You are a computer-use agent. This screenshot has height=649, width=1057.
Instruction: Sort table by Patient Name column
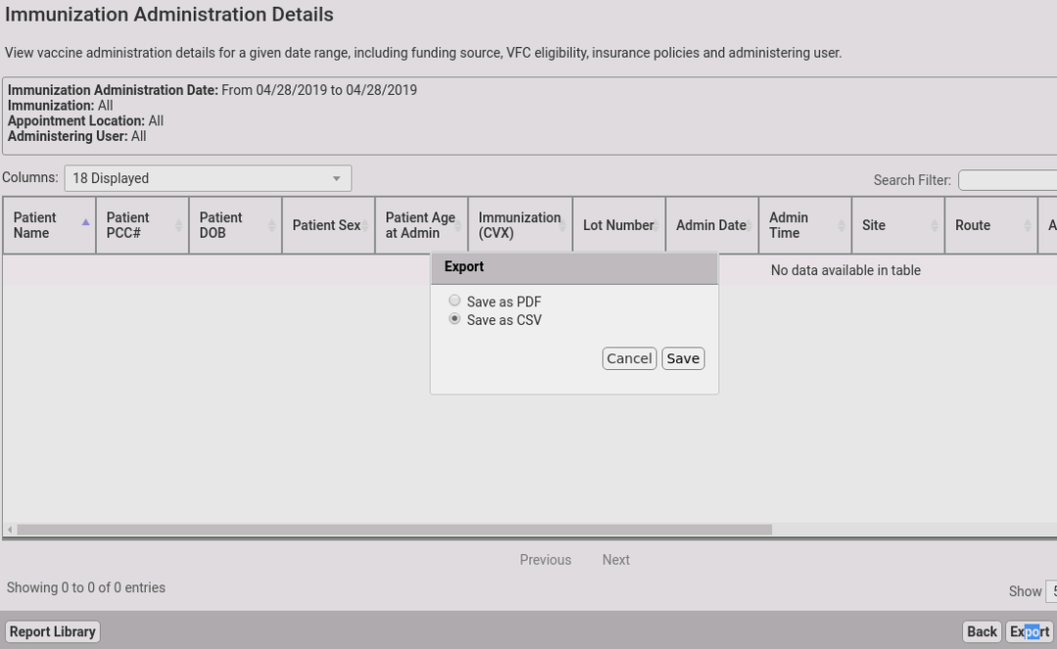(x=49, y=225)
